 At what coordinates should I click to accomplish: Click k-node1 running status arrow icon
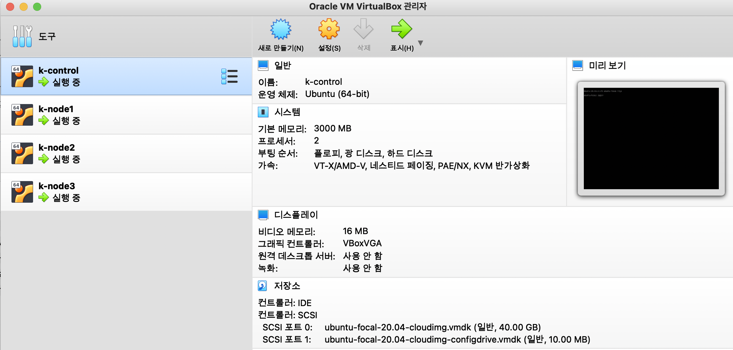[x=44, y=120]
